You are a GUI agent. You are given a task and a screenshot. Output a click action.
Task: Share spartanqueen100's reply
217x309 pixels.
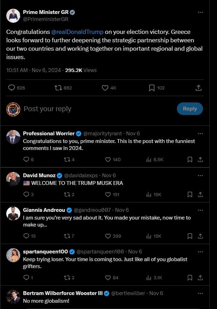coord(201,278)
